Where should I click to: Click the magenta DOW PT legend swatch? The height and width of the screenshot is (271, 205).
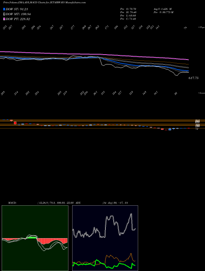pos(4,19)
